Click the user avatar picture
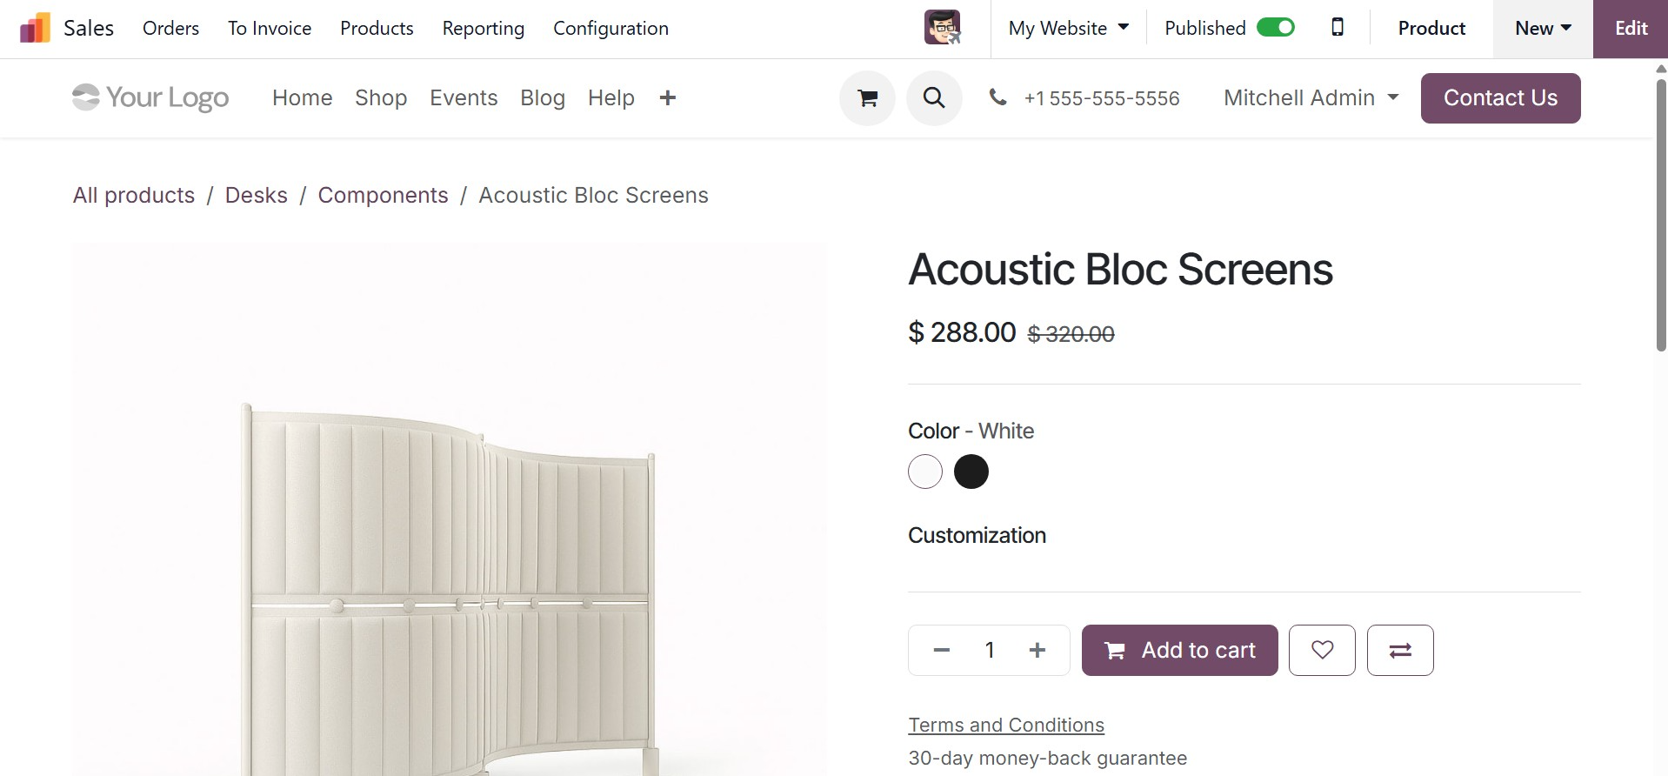The height and width of the screenshot is (776, 1668). point(941,27)
